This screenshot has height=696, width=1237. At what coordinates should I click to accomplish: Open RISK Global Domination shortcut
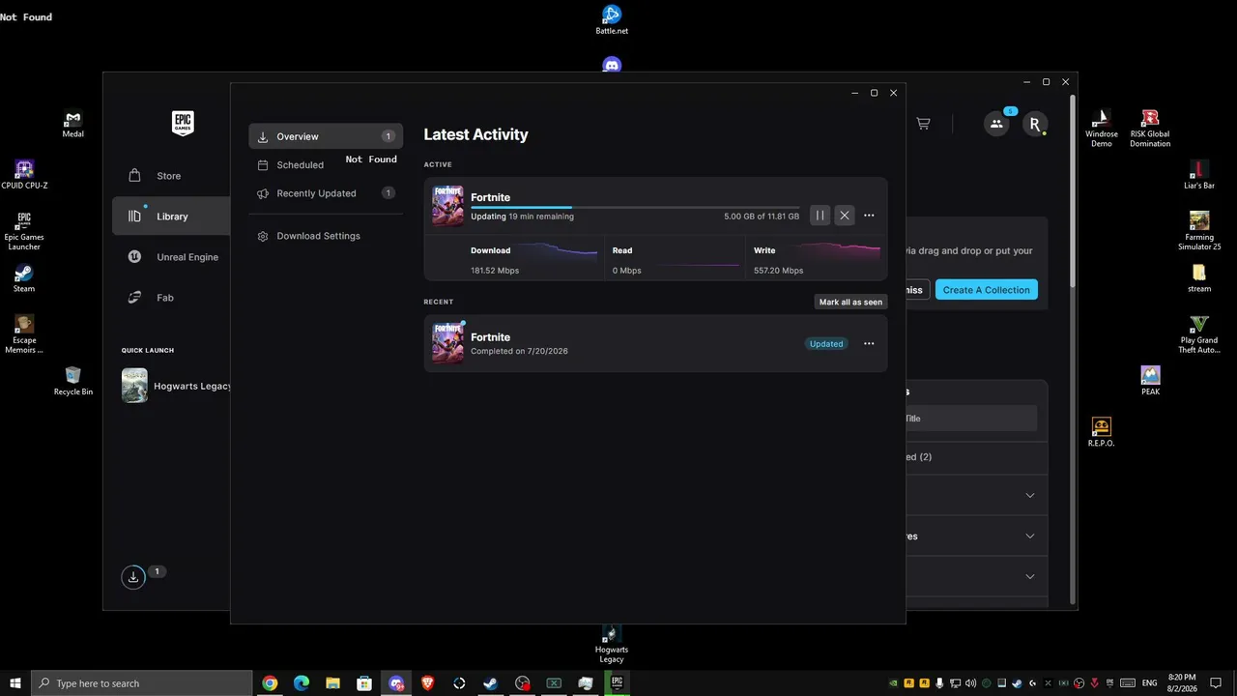pyautogui.click(x=1150, y=128)
